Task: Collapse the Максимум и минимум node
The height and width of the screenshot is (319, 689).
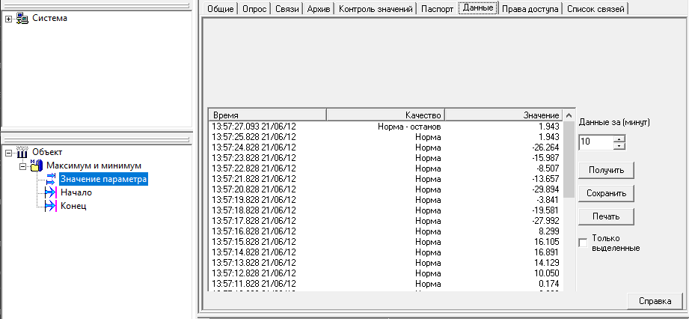Action: pos(23,166)
